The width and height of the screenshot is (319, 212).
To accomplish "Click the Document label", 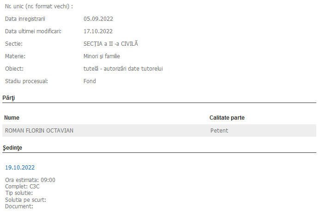I will pyautogui.click(x=19, y=206).
